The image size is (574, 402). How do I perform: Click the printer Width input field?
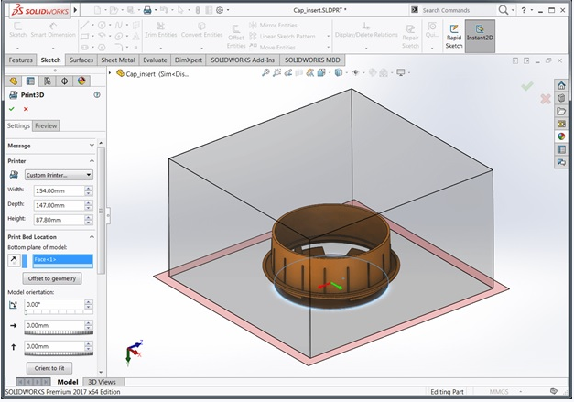click(57, 190)
